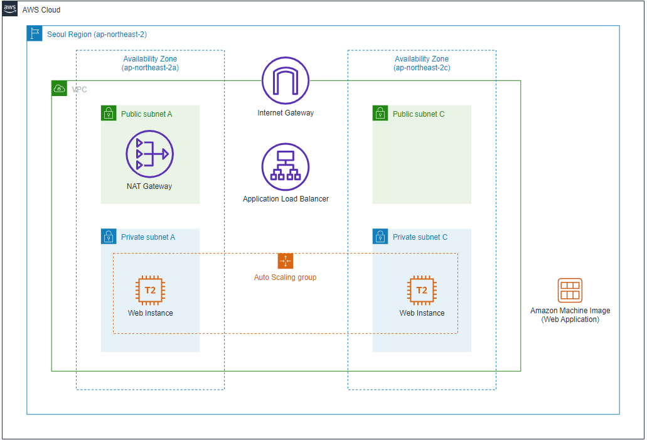Image resolution: width=647 pixels, height=440 pixels.
Task: Click the 'NAT Gateway' caption
Action: point(149,186)
